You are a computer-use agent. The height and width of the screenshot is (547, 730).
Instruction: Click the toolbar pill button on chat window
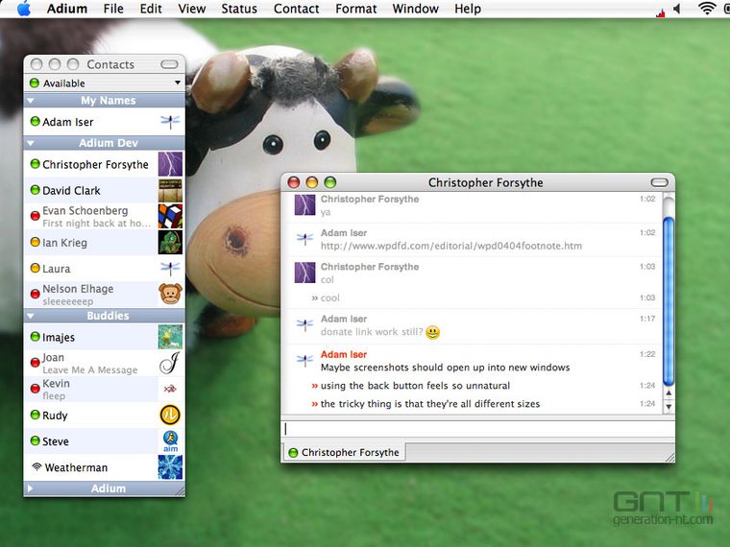(x=659, y=182)
